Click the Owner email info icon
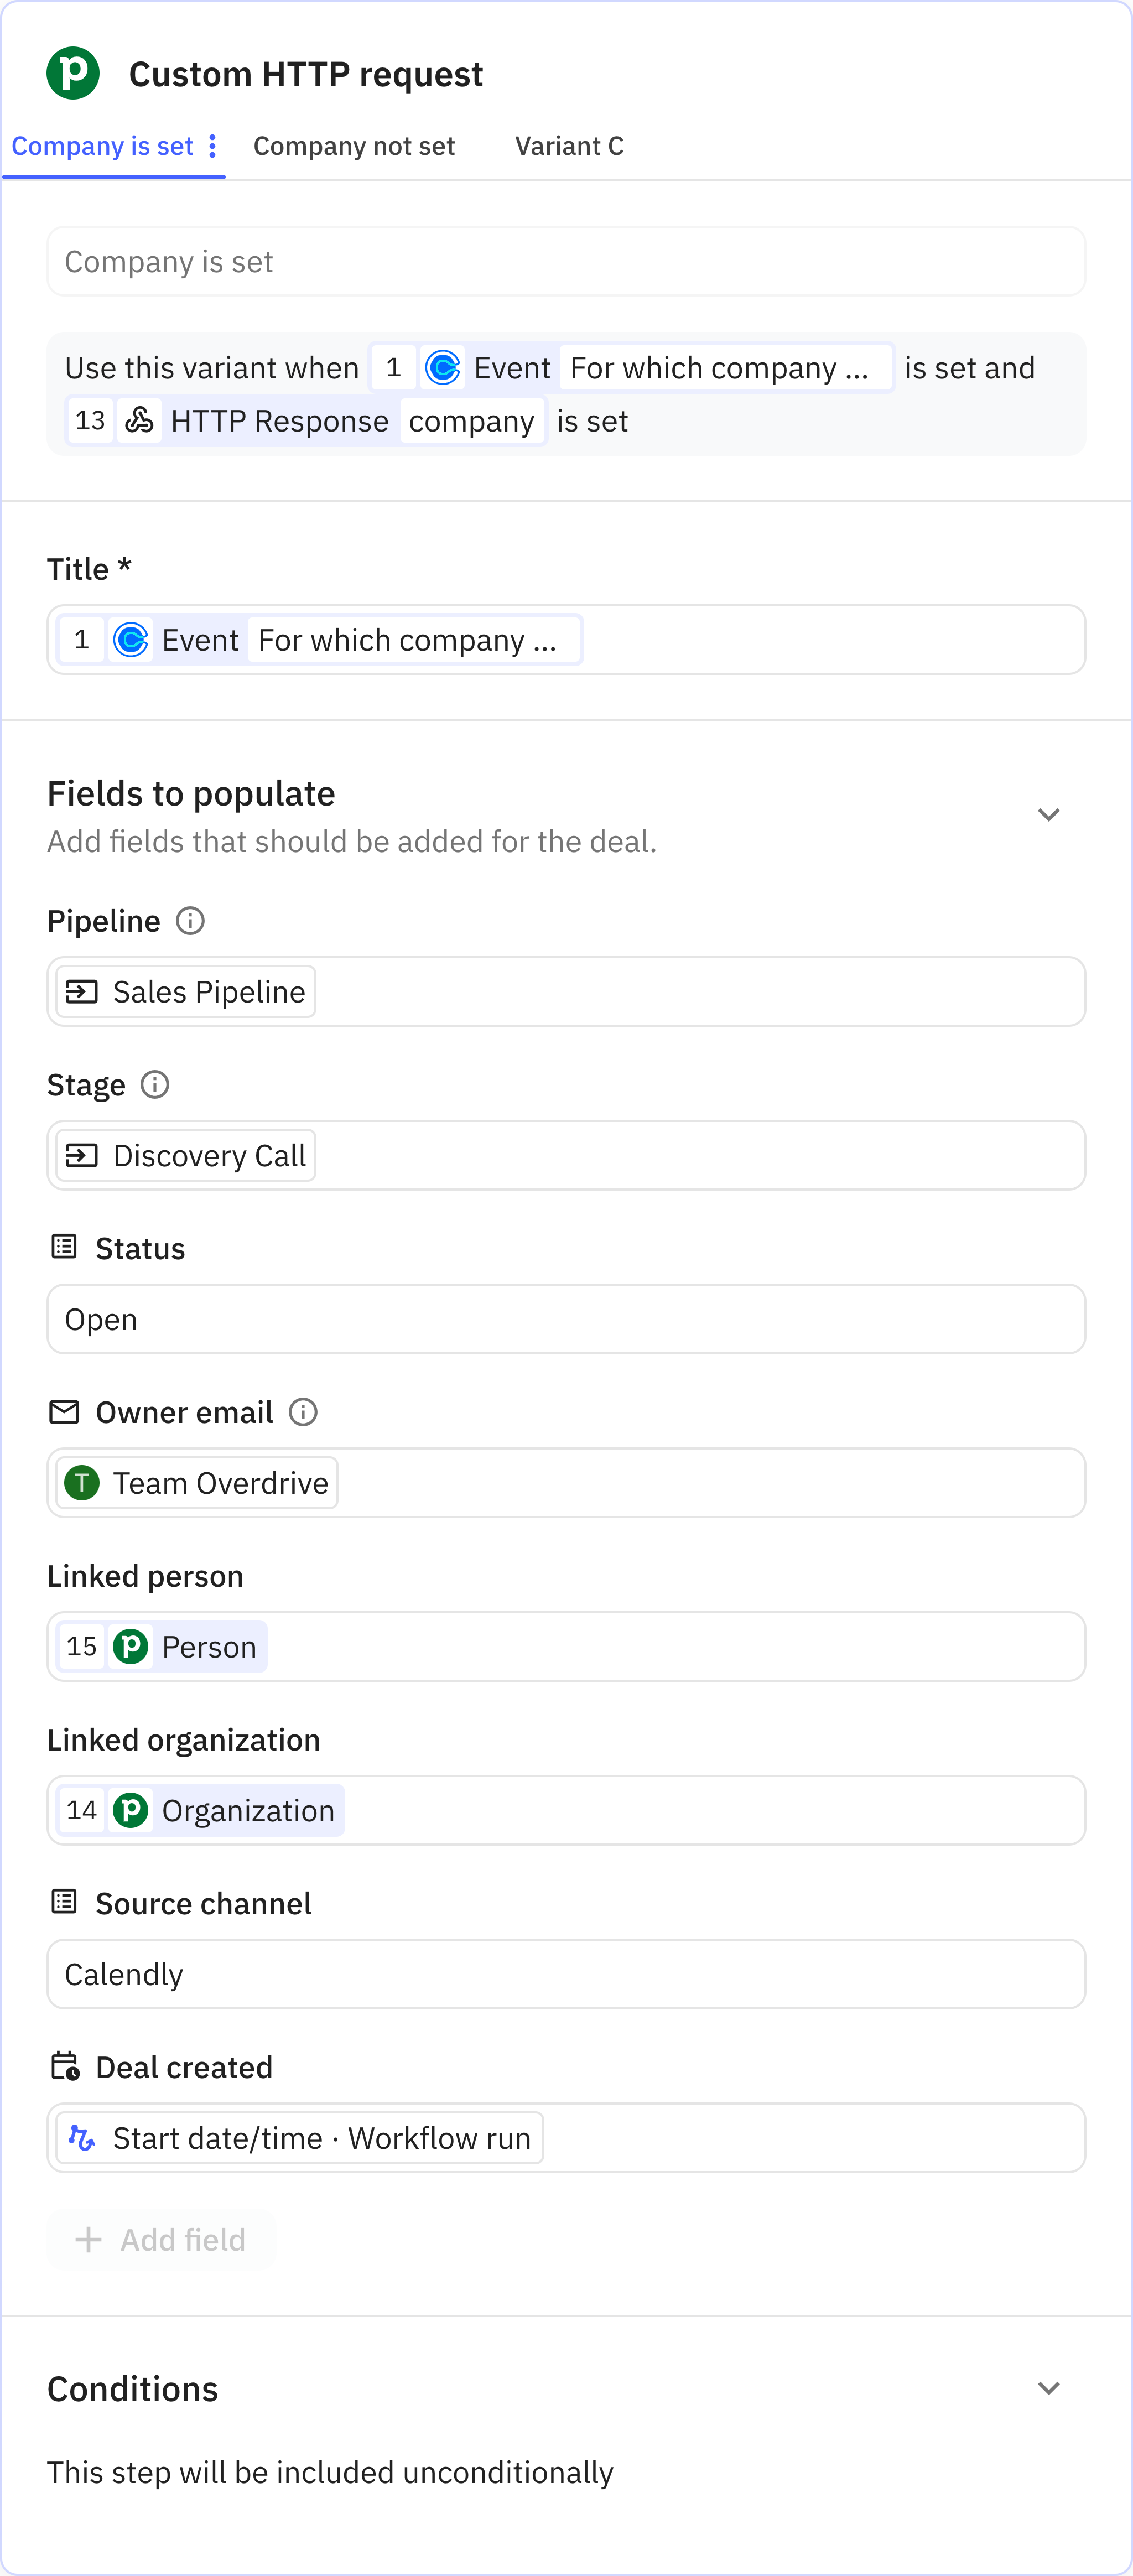The width and height of the screenshot is (1133, 2576). 303,1411
